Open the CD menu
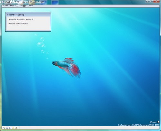 tap(17, 6)
